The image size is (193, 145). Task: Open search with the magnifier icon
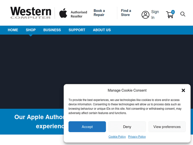(183, 14)
